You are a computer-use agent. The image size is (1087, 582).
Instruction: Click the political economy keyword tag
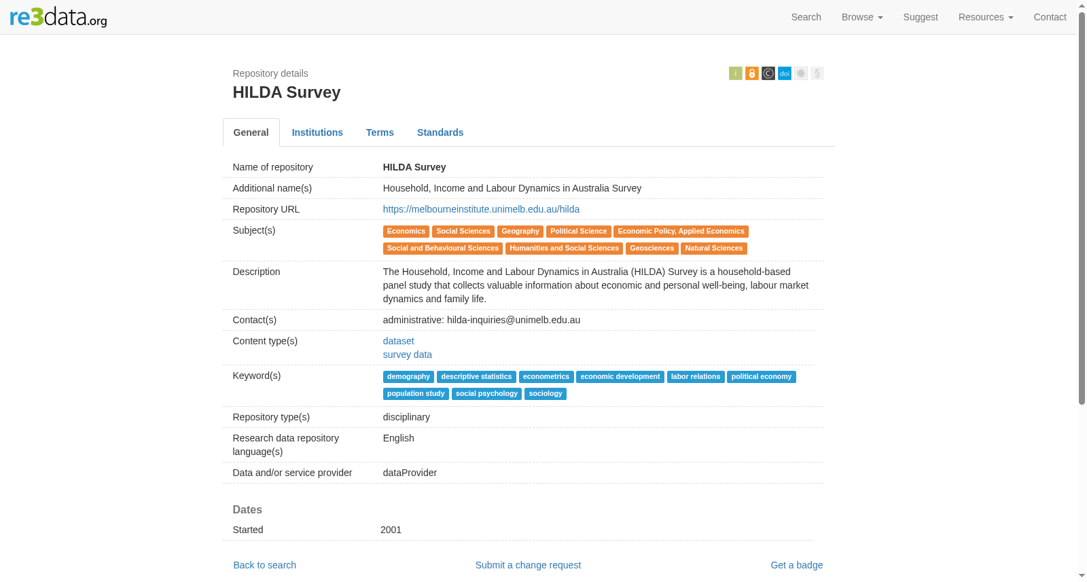click(761, 377)
